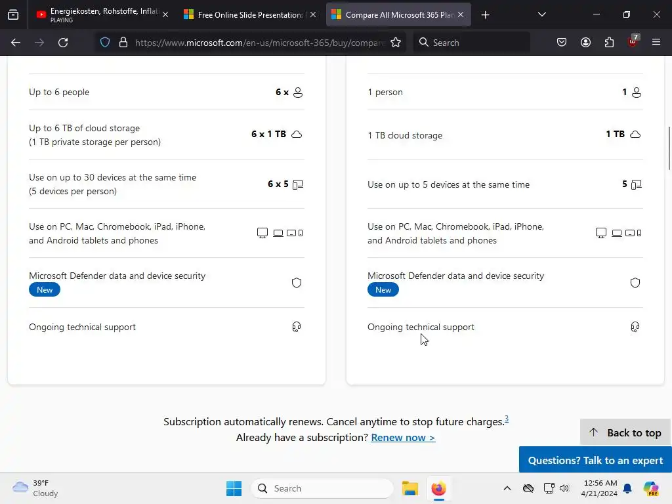Open the Firefox account icon
Screen dimensions: 672x504
coord(585,43)
